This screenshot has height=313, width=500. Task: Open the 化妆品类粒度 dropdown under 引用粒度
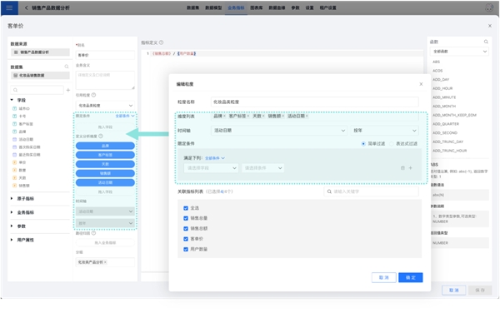[105, 106]
